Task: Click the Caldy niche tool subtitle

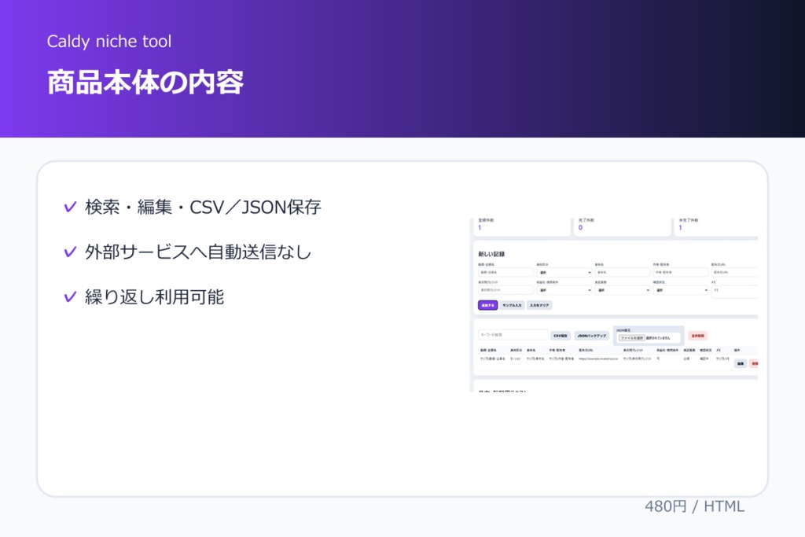Action: 108,42
